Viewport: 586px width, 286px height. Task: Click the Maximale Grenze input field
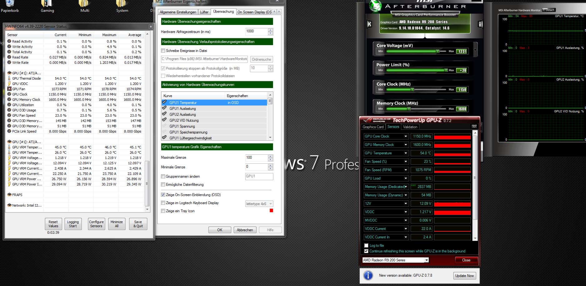point(257,157)
